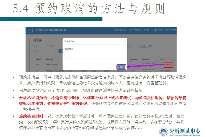Close the 取消预约单 dialog with X
206x137 pixels.
pos(124,41)
